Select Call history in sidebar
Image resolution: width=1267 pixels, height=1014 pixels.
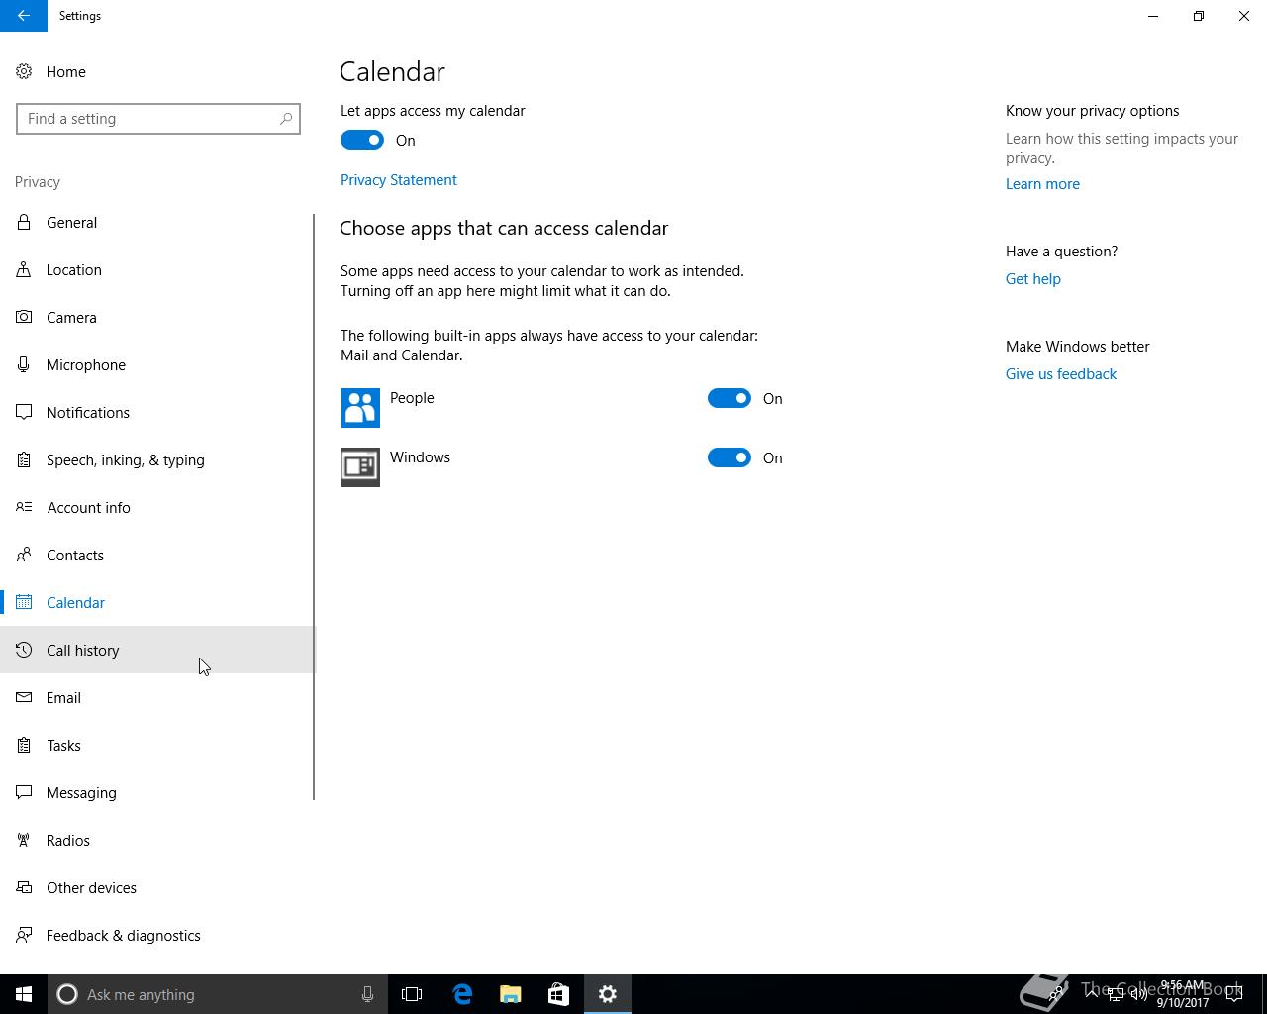click(x=156, y=650)
